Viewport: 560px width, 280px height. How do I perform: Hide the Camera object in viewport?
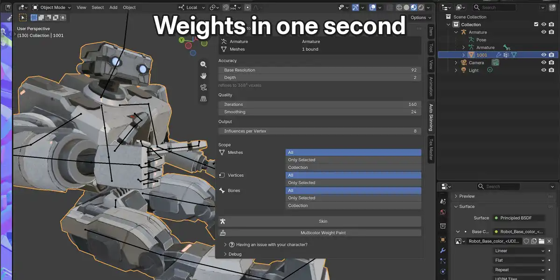pos(544,63)
